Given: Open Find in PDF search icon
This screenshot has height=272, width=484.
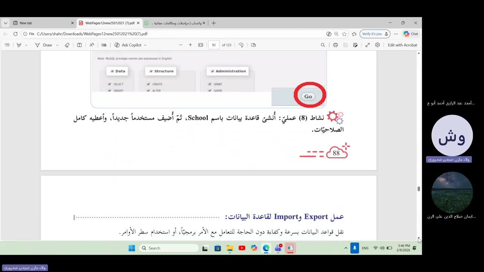Looking at the screenshot, I should click(x=323, y=45).
